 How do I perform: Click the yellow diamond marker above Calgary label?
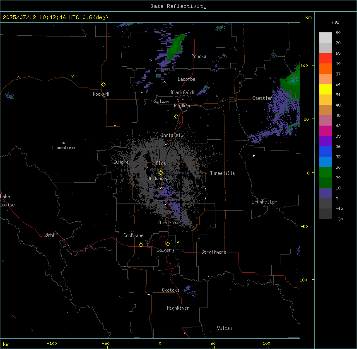[x=168, y=244]
